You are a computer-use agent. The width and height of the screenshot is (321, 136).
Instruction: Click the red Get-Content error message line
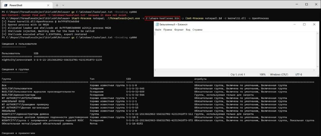(x=64, y=15)
